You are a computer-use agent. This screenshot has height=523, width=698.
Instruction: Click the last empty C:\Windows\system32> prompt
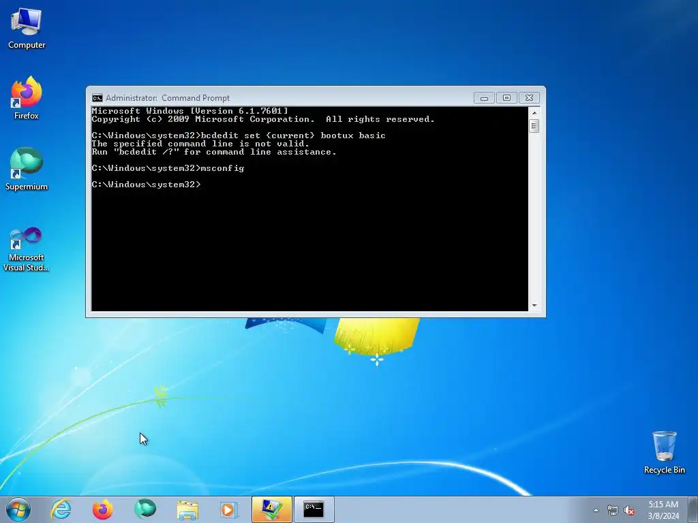point(147,185)
